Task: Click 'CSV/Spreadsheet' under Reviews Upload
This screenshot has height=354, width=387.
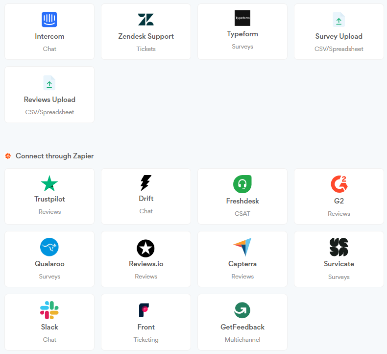Action: pos(49,112)
